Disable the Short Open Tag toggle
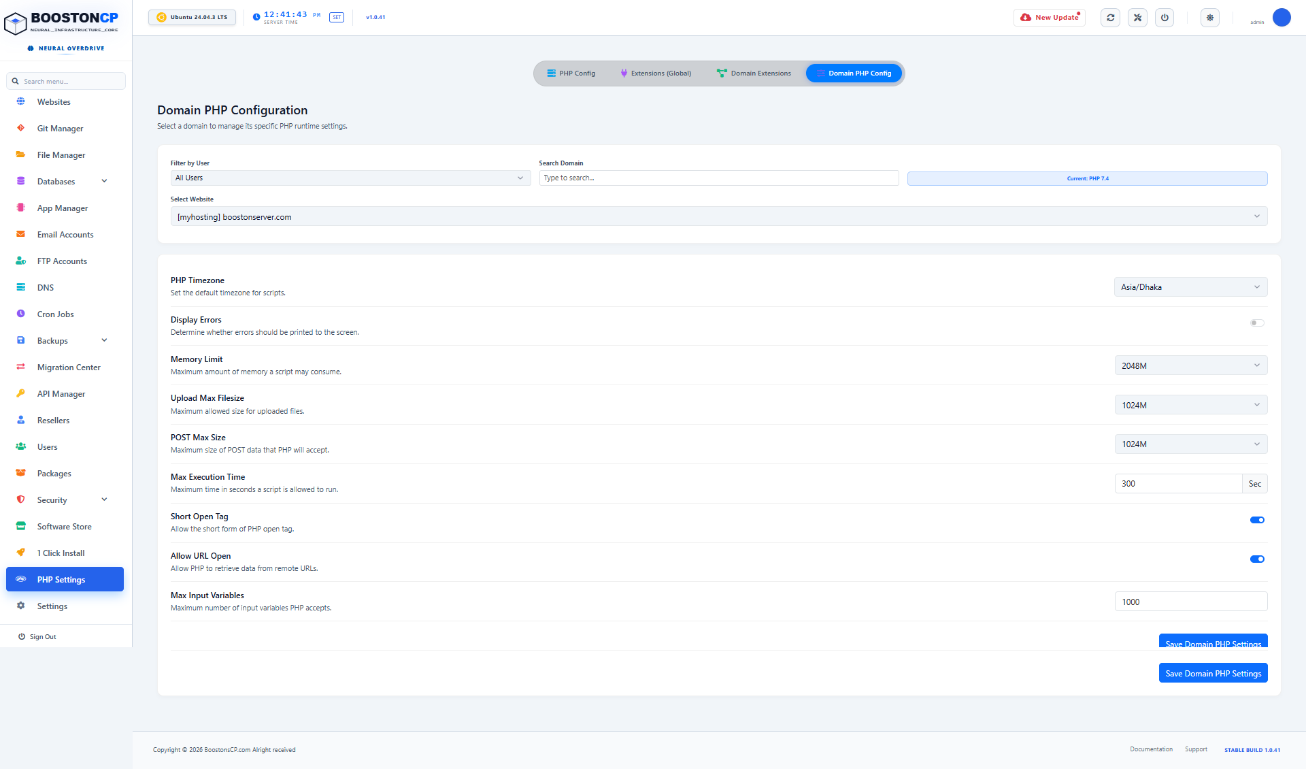The width and height of the screenshot is (1306, 769). 1257,520
